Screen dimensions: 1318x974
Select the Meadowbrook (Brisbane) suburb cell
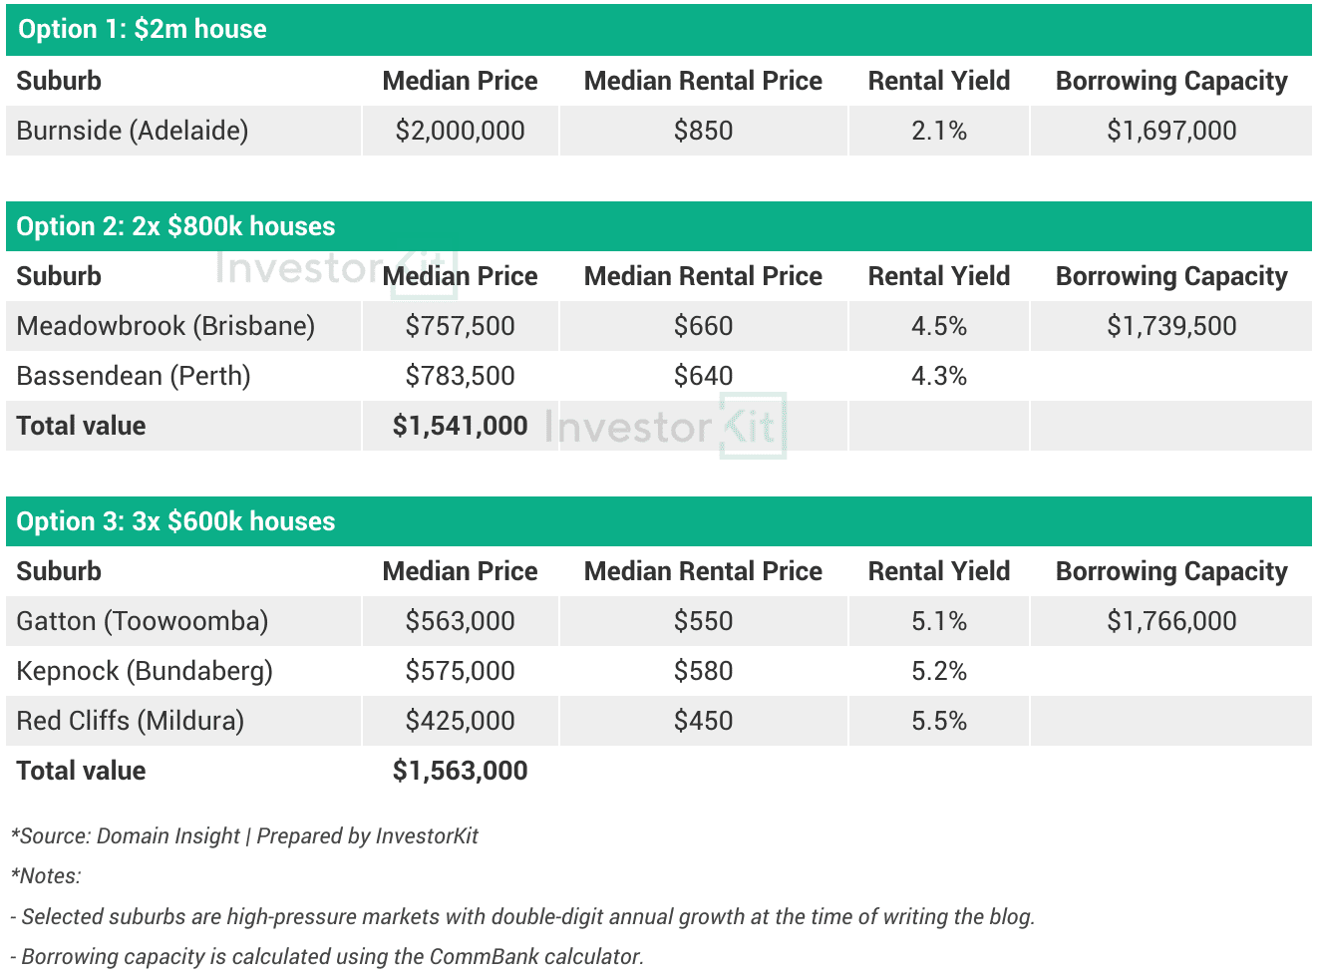[165, 326]
